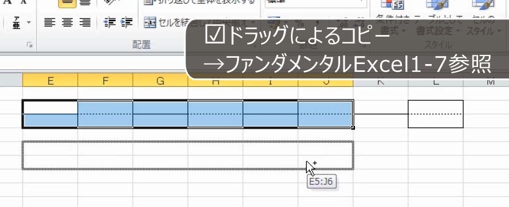Click the E5:J6 range tooltip

(x=321, y=182)
